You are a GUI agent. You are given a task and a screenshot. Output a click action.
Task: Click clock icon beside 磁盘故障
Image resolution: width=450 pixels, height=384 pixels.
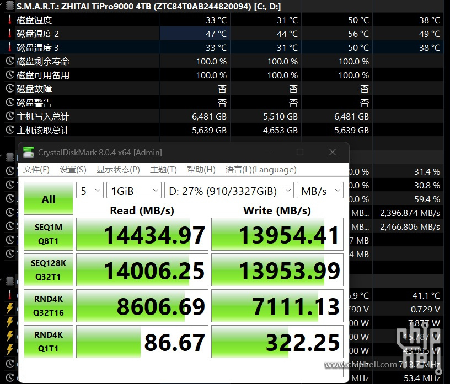click(x=10, y=89)
